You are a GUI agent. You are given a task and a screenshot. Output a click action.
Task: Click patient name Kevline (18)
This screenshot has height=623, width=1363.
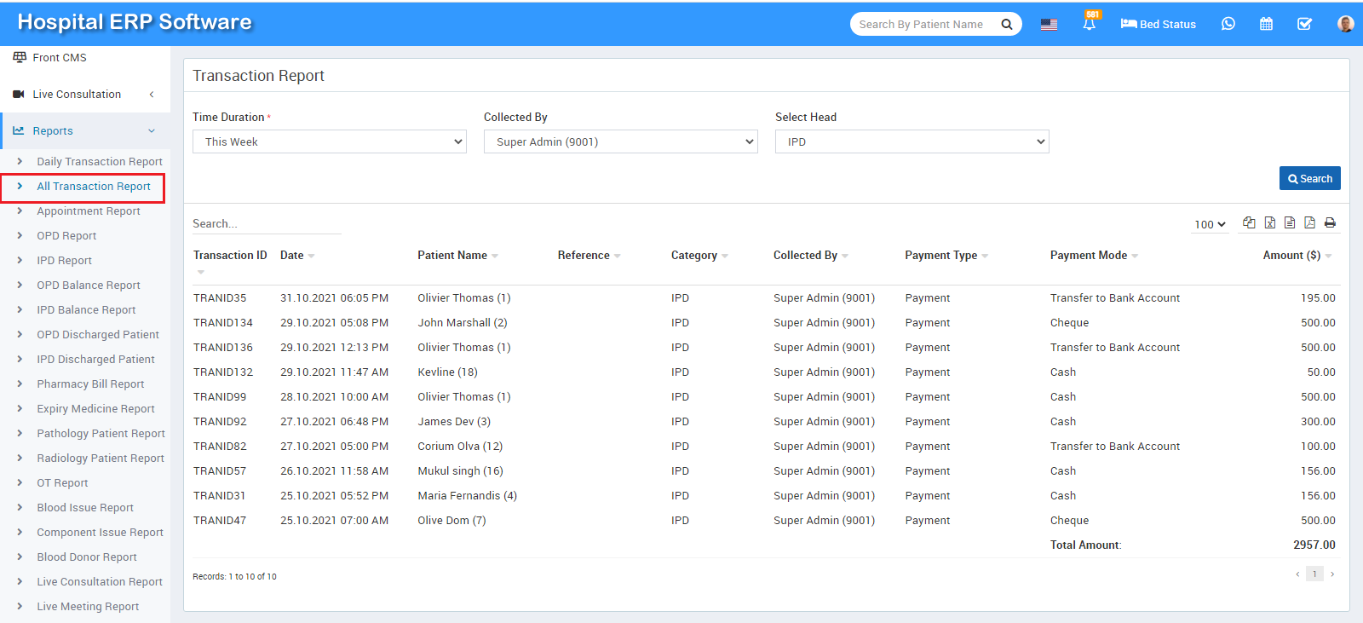click(x=447, y=372)
